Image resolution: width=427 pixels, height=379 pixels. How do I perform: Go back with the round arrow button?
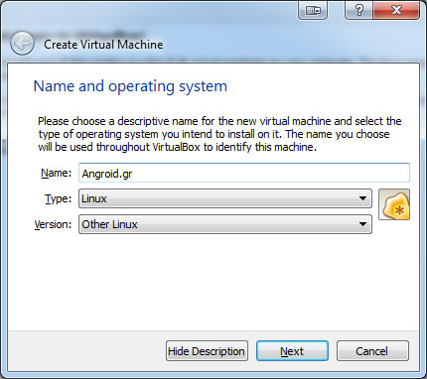pyautogui.click(x=22, y=44)
